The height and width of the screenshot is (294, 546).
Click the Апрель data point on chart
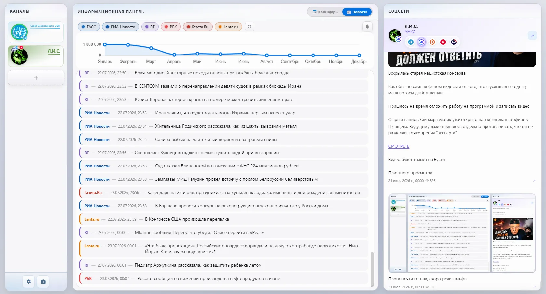(174, 55)
